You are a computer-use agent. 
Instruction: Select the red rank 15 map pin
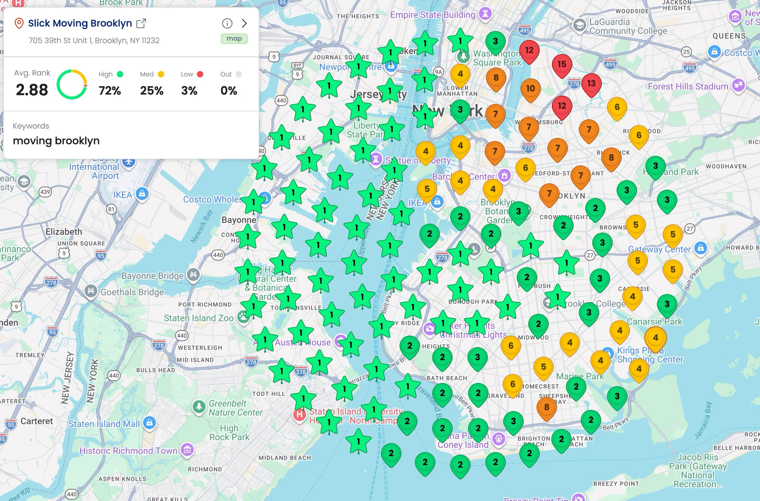[x=562, y=65]
